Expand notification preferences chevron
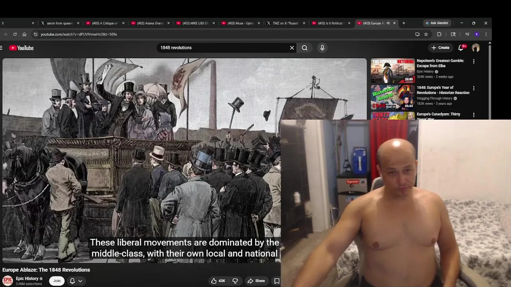This screenshot has height=287, width=511. (x=80, y=281)
